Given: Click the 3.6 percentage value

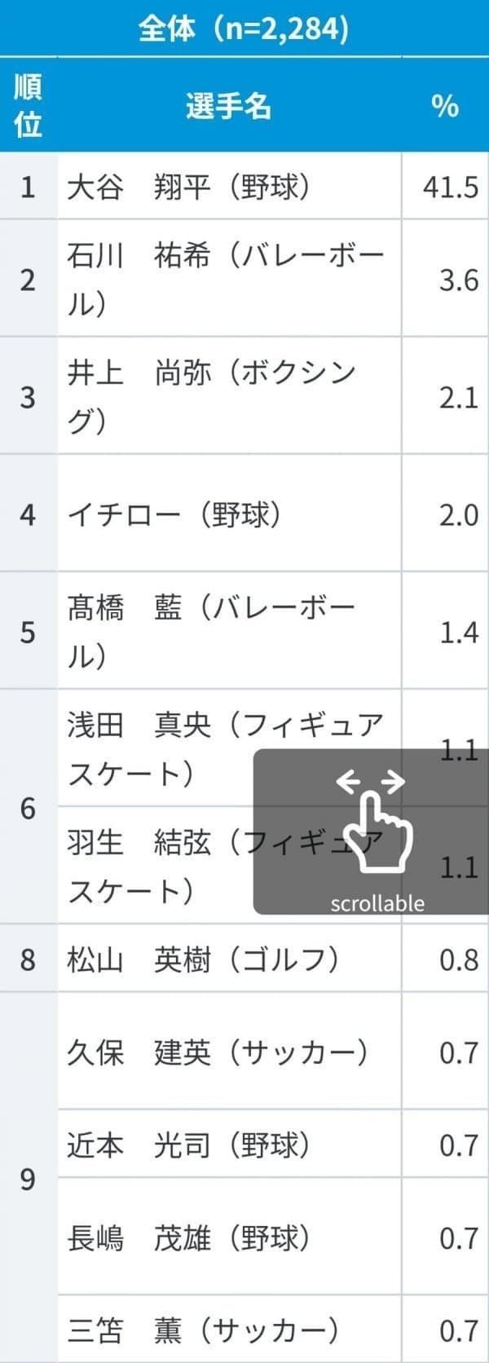Looking at the screenshot, I should (458, 280).
